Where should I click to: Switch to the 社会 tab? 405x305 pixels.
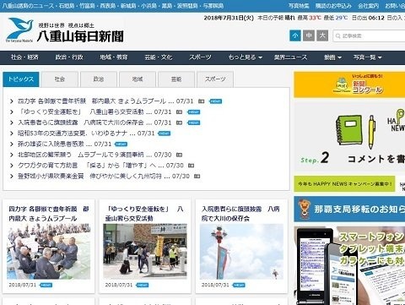point(60,79)
